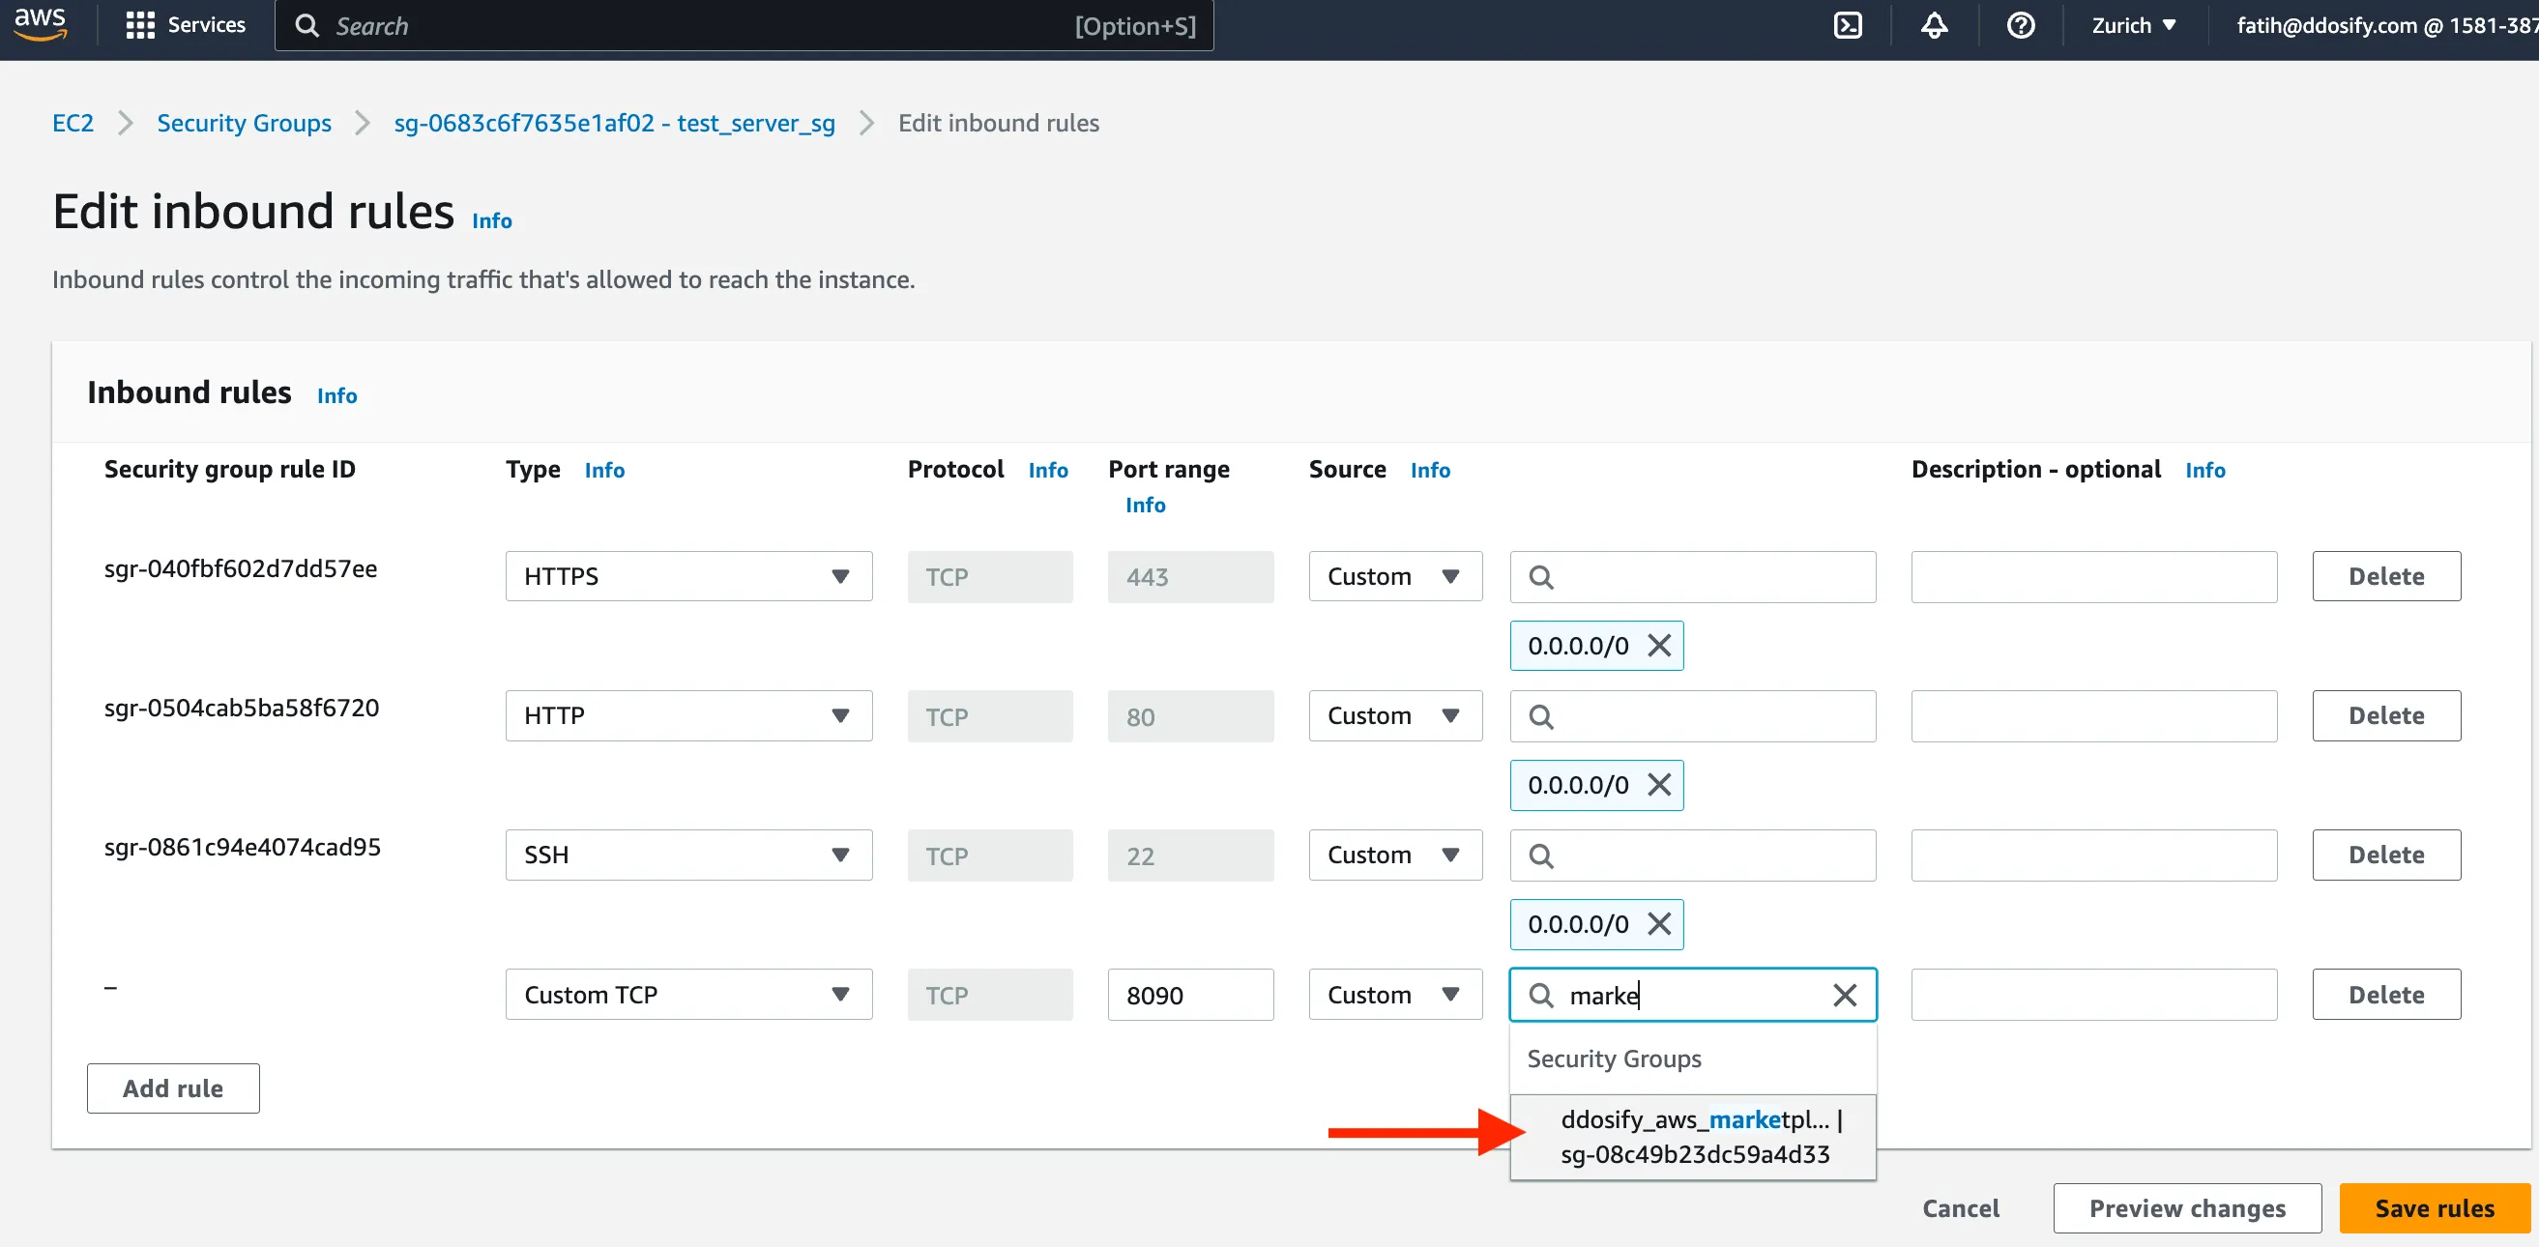Click the magnifier icon in top search bar
2539x1247 pixels.
(x=307, y=26)
